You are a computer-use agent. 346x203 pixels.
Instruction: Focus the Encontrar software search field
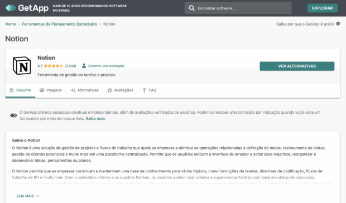[238, 8]
